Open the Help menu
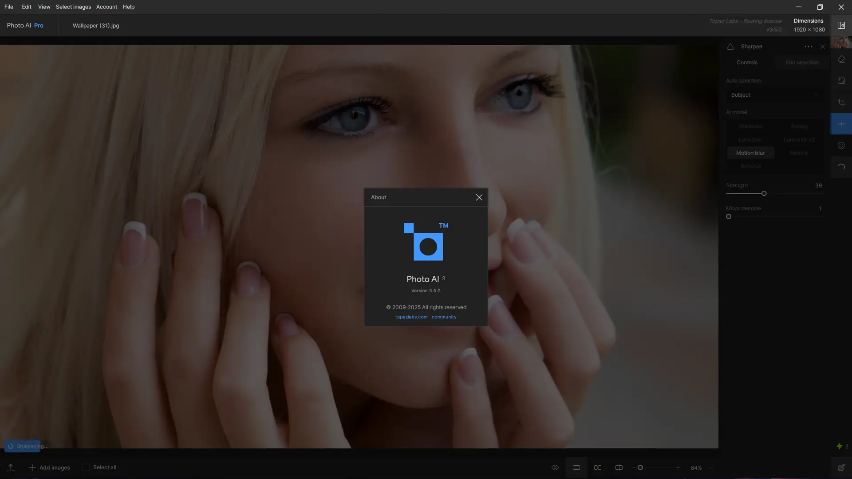 pyautogui.click(x=128, y=7)
